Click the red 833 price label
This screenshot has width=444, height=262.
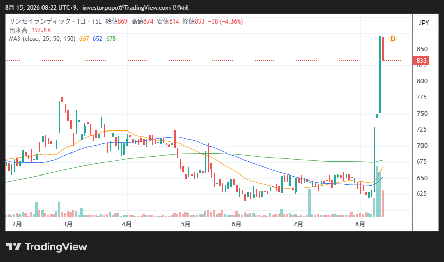pos(421,60)
